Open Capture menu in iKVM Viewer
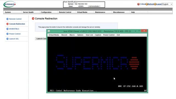The image size is (176, 99). tap(98, 35)
